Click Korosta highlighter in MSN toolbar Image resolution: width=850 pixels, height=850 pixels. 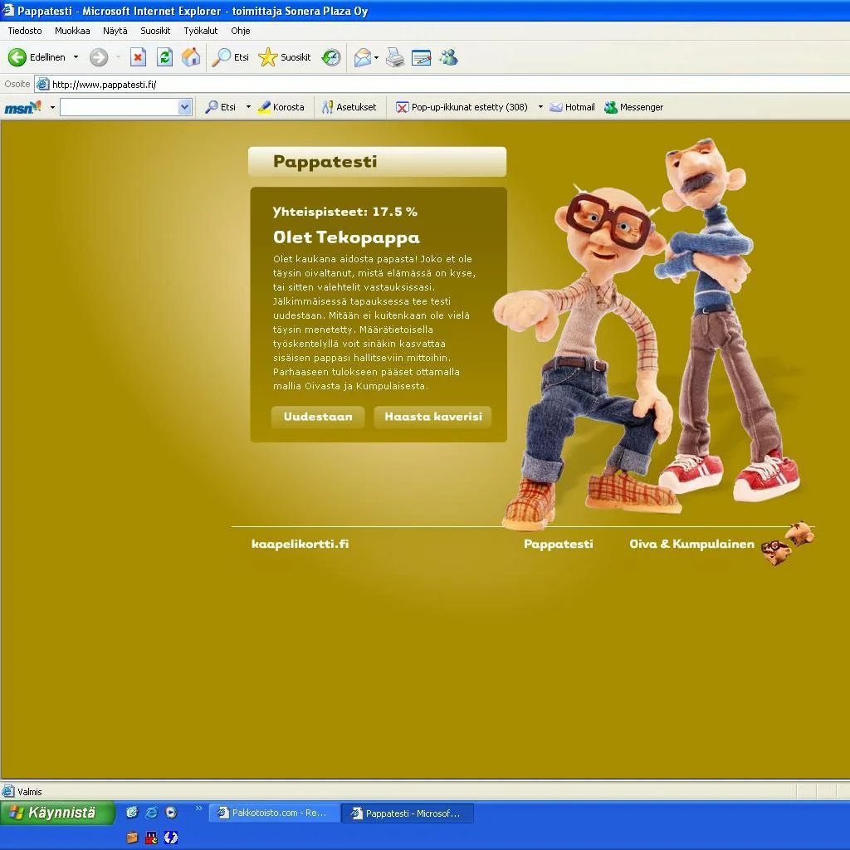tap(281, 107)
